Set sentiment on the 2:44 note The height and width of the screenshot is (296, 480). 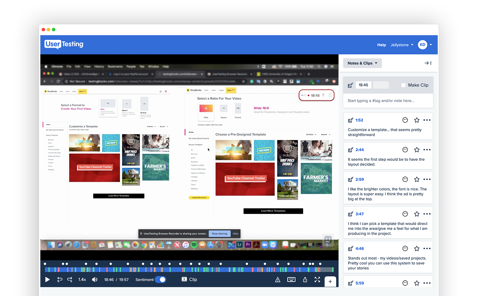tap(405, 150)
